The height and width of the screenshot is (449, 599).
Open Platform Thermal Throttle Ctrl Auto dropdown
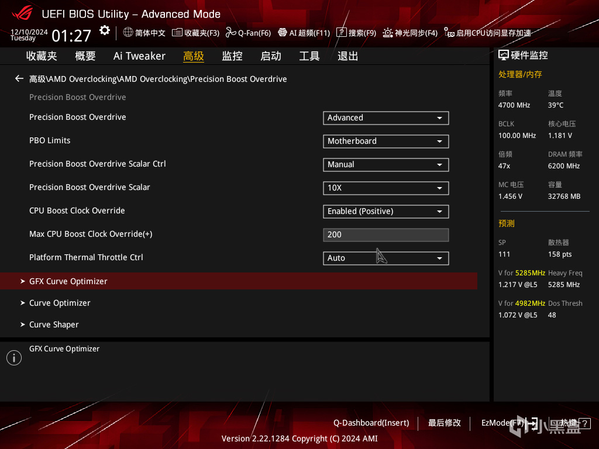(386, 258)
